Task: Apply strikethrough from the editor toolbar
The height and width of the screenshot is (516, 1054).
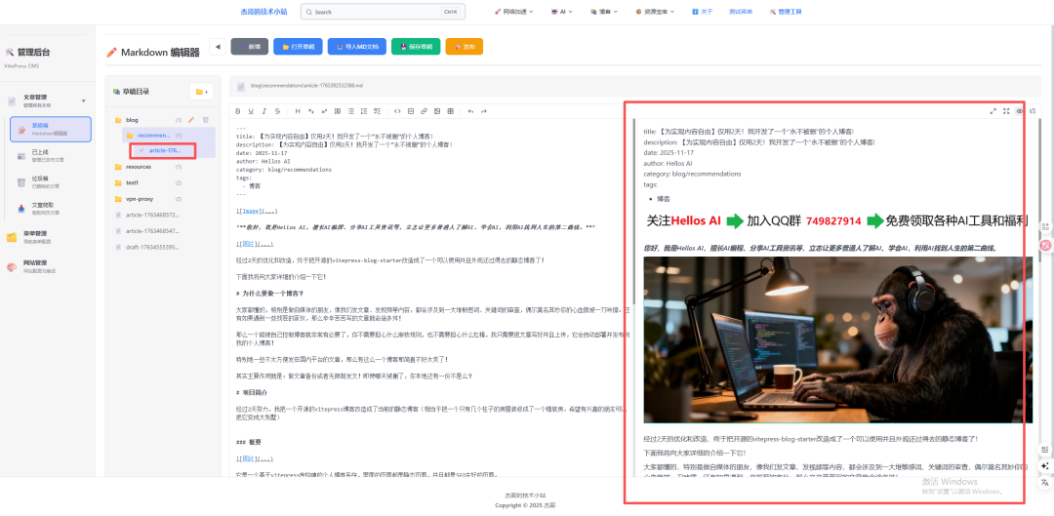Action: coord(278,110)
